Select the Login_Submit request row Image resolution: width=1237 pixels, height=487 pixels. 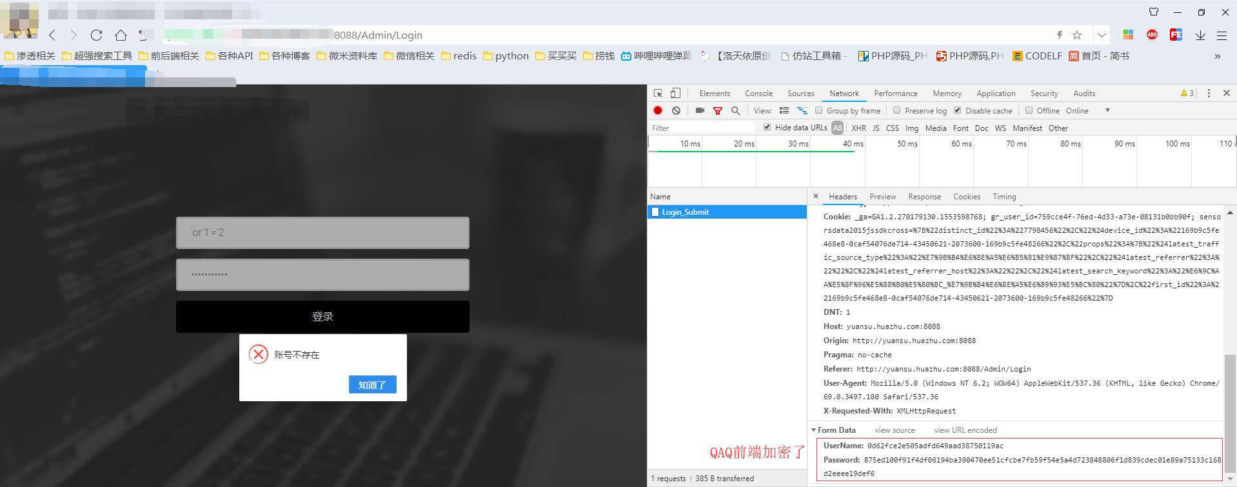(727, 212)
